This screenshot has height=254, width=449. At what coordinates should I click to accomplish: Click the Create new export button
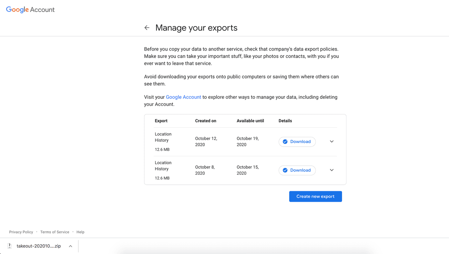point(315,196)
